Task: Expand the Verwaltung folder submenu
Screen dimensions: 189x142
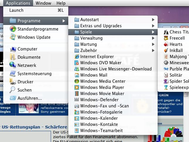Action: (153, 38)
